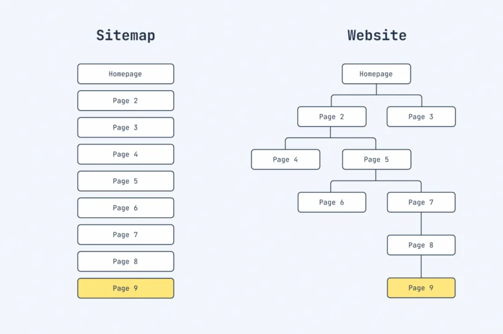This screenshot has height=334, width=503.
Task: Choose Page 3 in the Sitemap list
Action: (126, 128)
